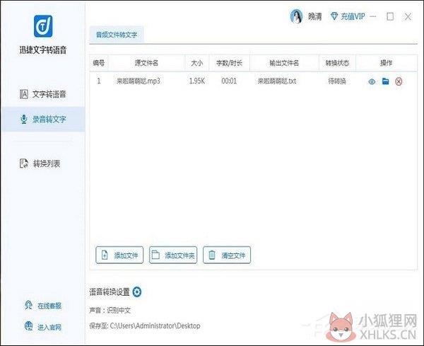424x346 pixels.
Task: Open the 语音转换设置 gear icon
Action: click(137, 292)
